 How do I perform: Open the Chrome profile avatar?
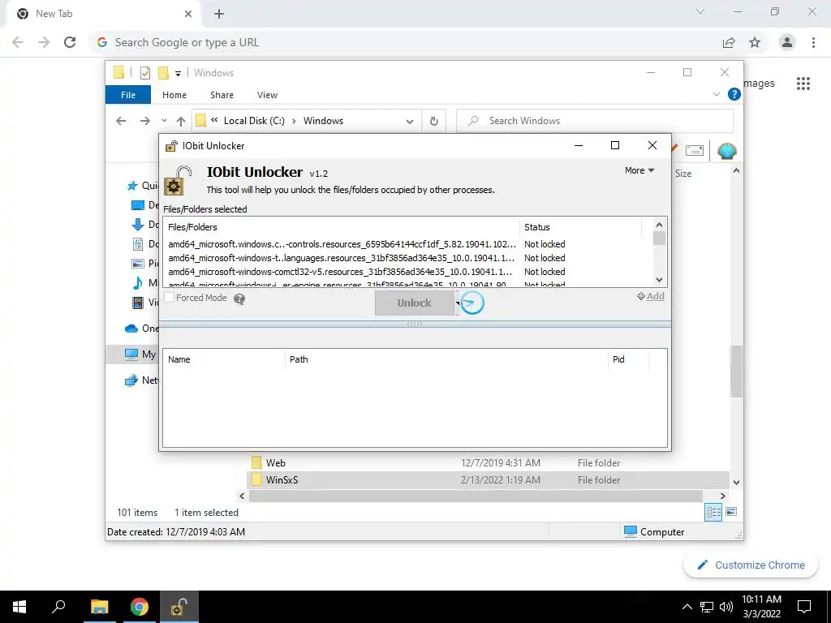[x=787, y=42]
